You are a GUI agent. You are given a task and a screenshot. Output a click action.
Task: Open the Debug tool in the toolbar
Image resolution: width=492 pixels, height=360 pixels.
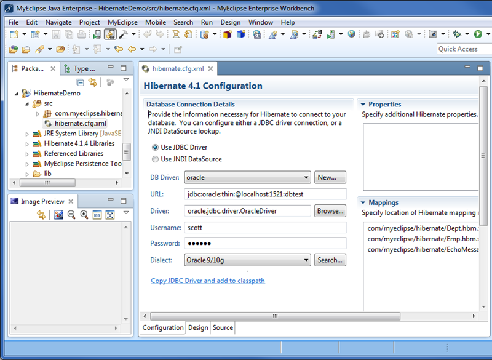pyautogui.click(x=456, y=34)
